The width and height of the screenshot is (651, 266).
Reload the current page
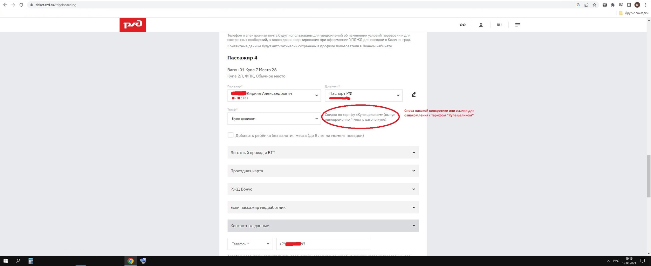[21, 5]
